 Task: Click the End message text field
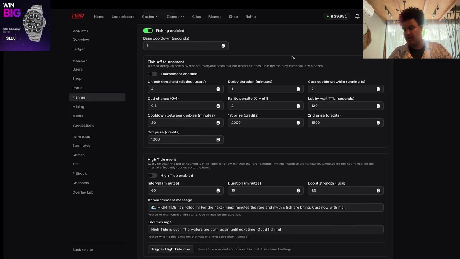pos(266,229)
